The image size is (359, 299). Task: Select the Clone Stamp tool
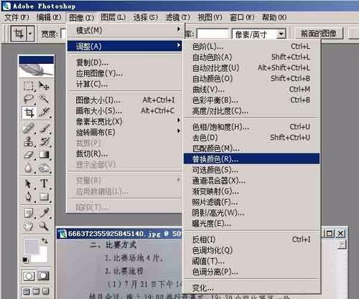point(29,141)
